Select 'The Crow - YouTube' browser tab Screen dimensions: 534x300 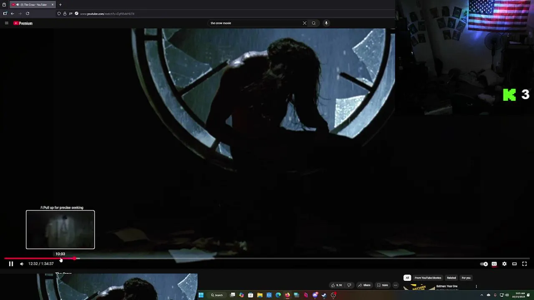pos(33,5)
